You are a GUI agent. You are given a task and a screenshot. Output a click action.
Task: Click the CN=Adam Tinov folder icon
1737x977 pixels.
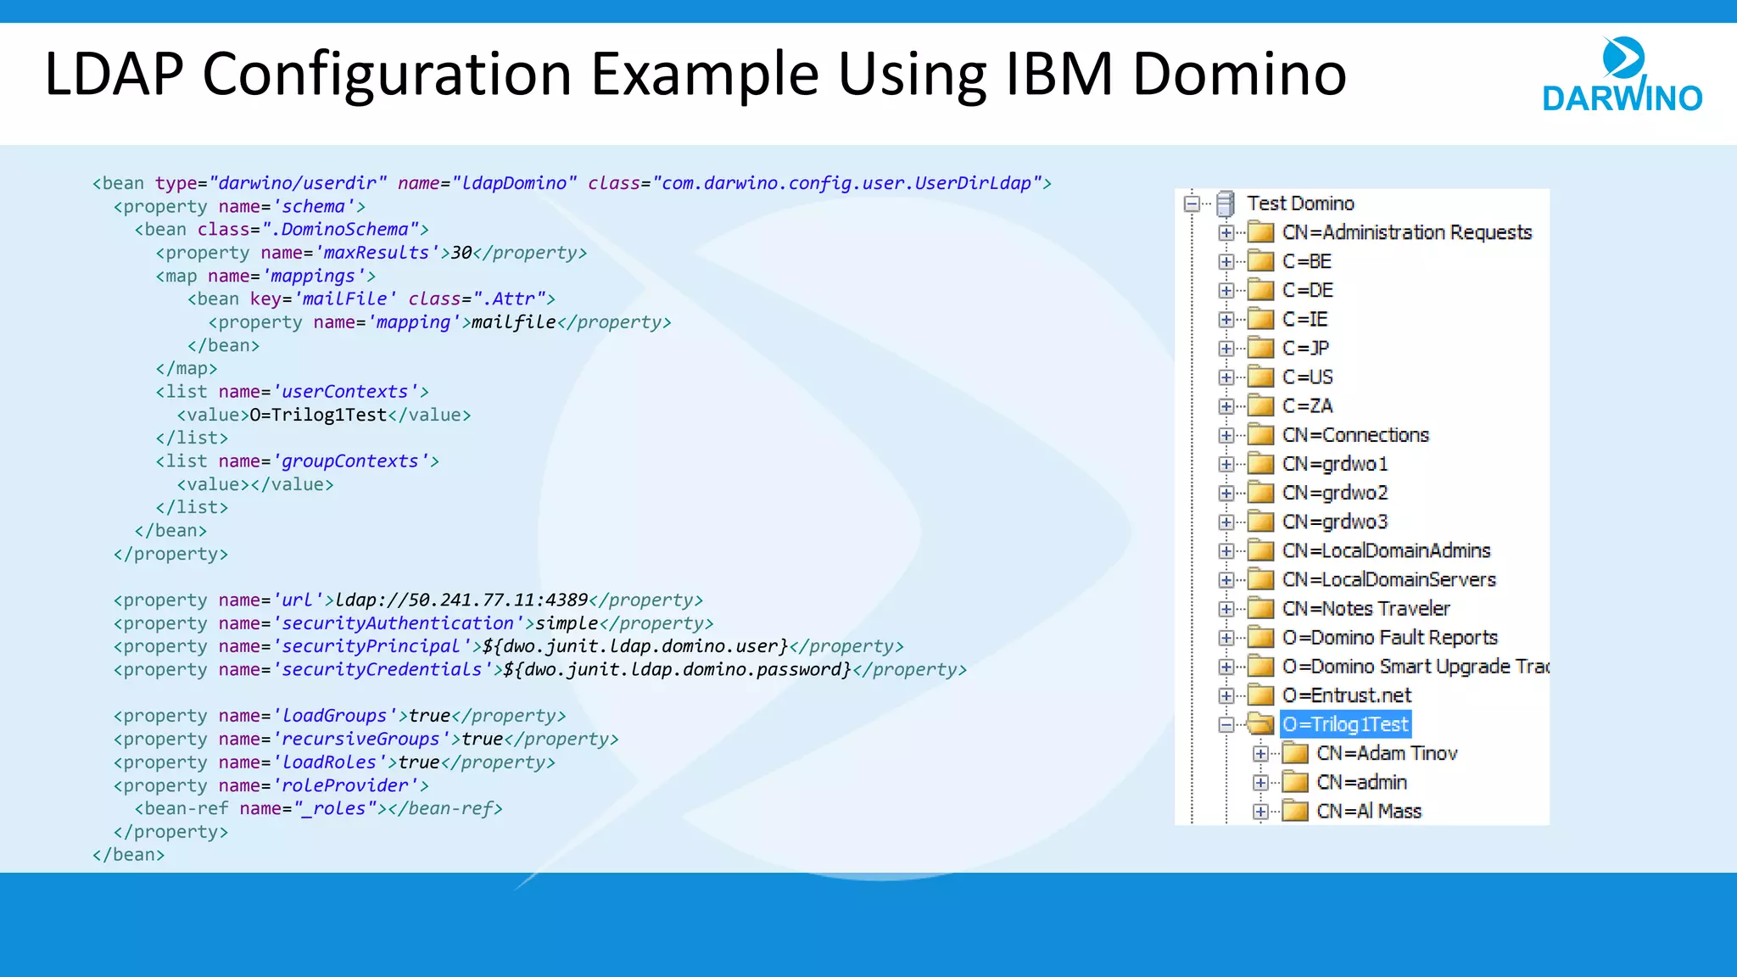point(1295,753)
